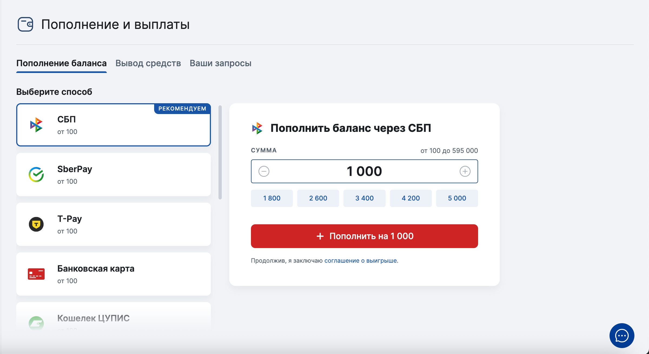The width and height of the screenshot is (649, 354).
Task: Click the amount input showing 1 000
Action: [364, 171]
